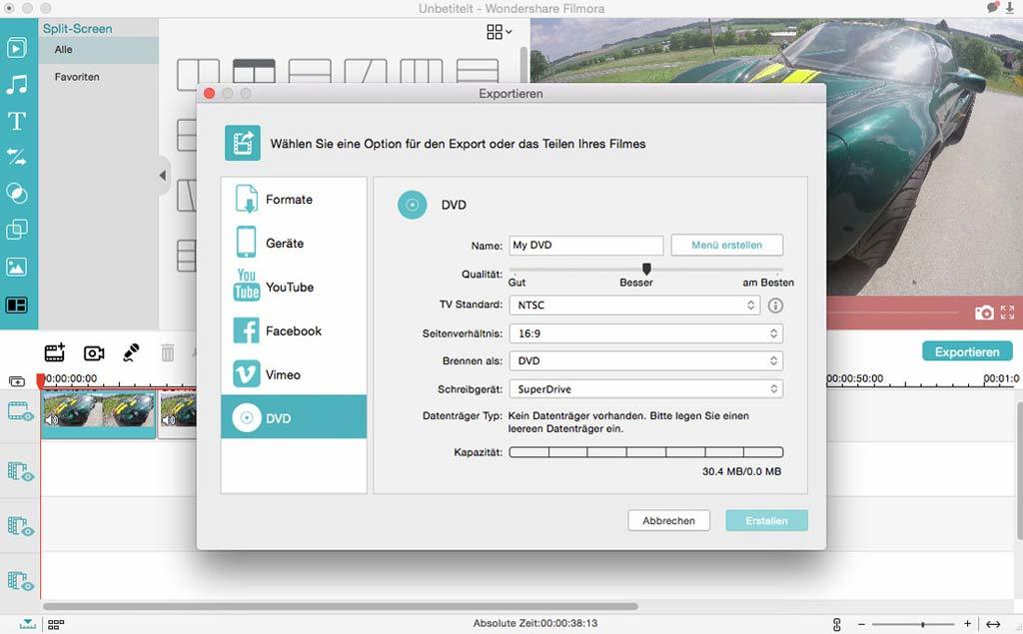Image resolution: width=1023 pixels, height=634 pixels.
Task: Open the Filters panel in the sidebar
Action: (17, 194)
